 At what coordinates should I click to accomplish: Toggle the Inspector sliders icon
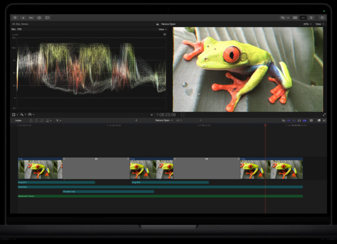(311, 18)
